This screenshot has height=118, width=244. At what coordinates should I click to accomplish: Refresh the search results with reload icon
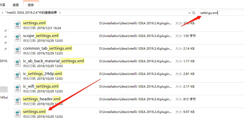click(x=193, y=13)
